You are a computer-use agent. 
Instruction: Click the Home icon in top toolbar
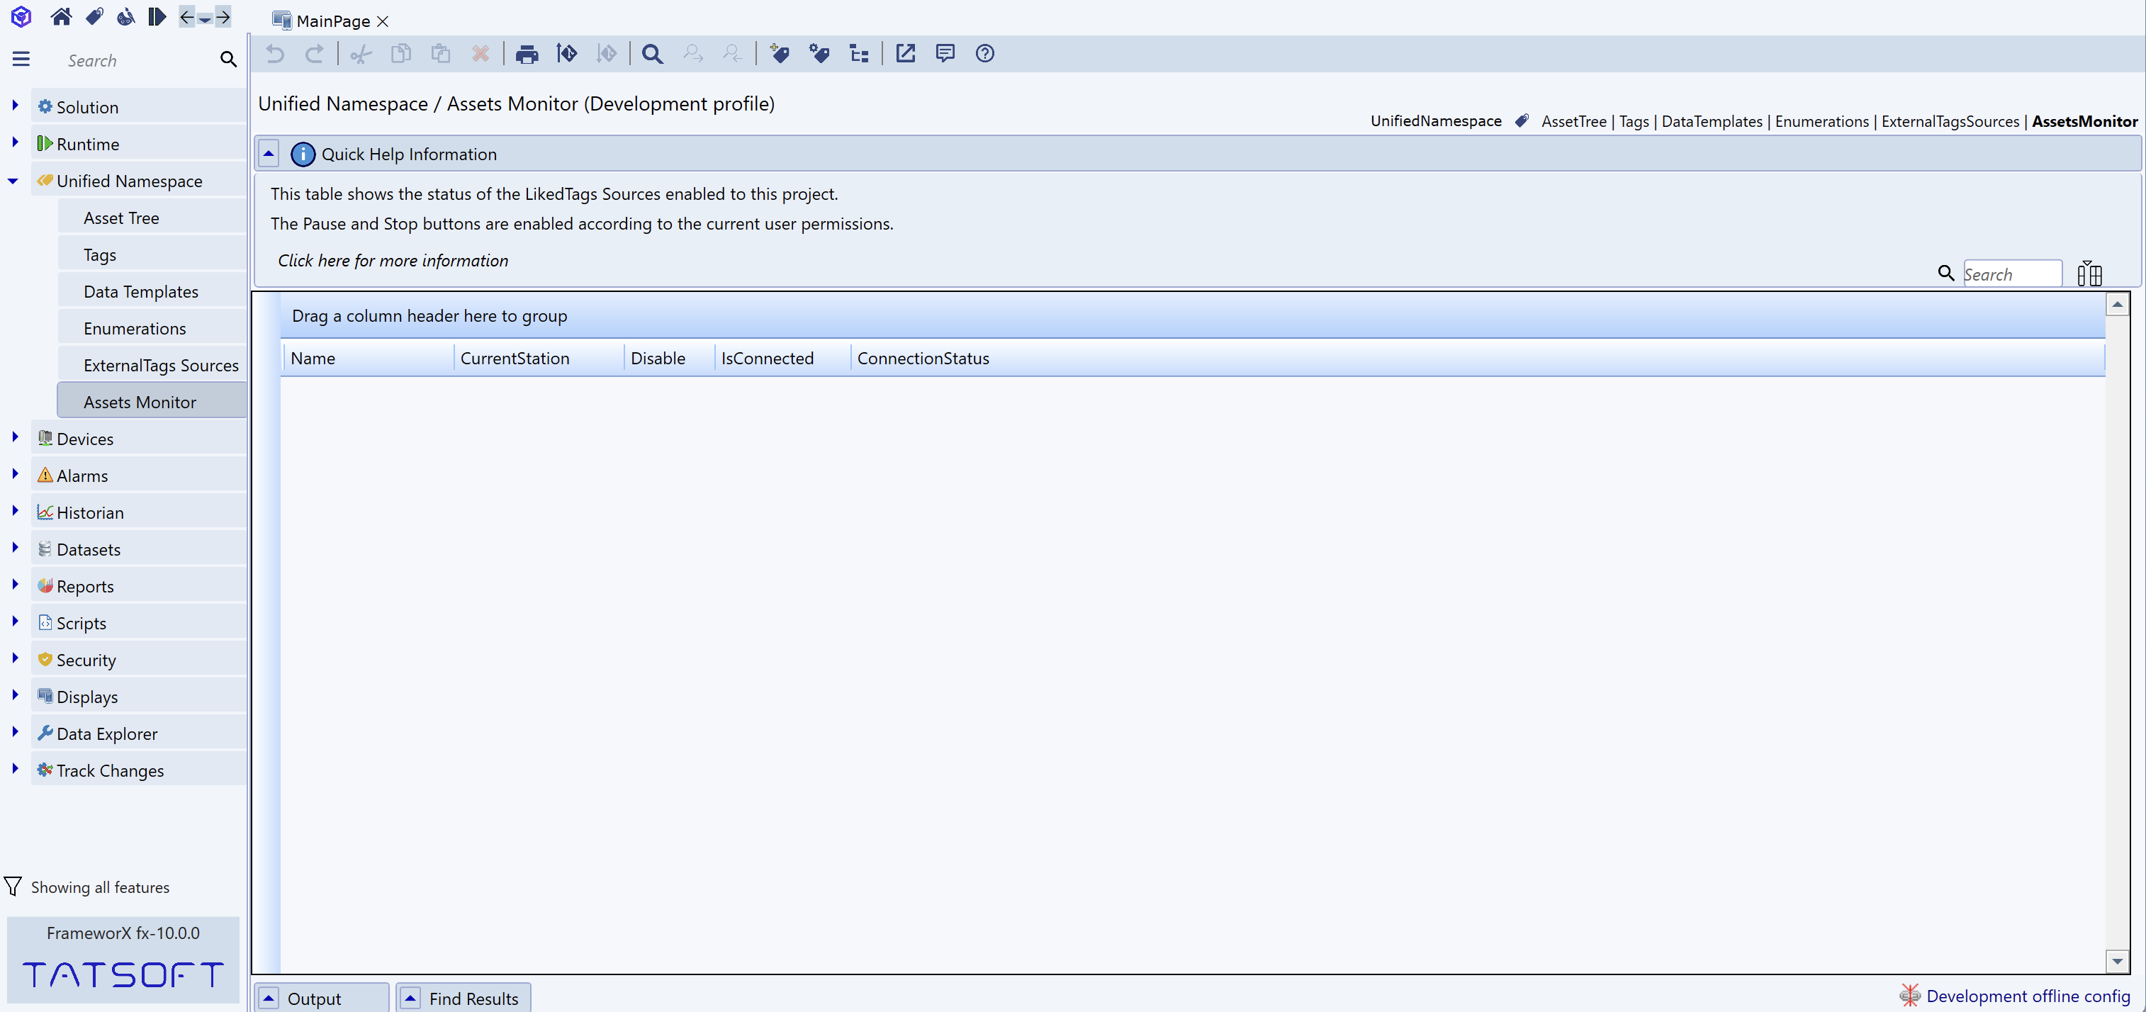point(61,17)
